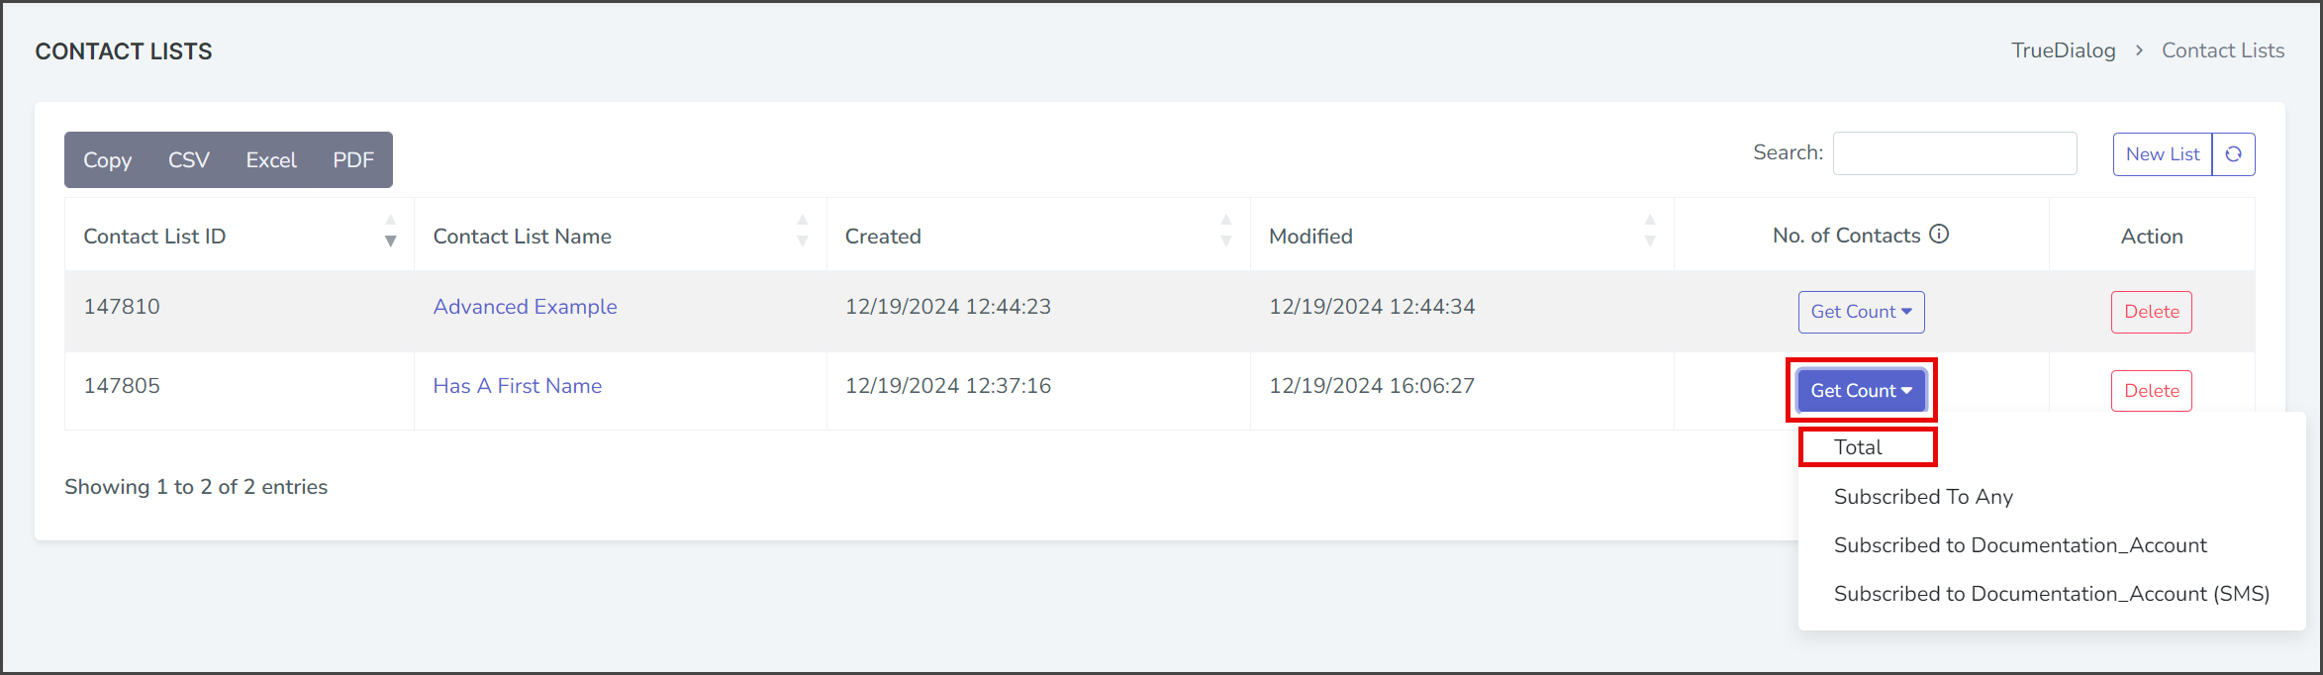Export the table as CSV
Image resolution: width=2323 pixels, height=675 pixels.
click(x=189, y=160)
